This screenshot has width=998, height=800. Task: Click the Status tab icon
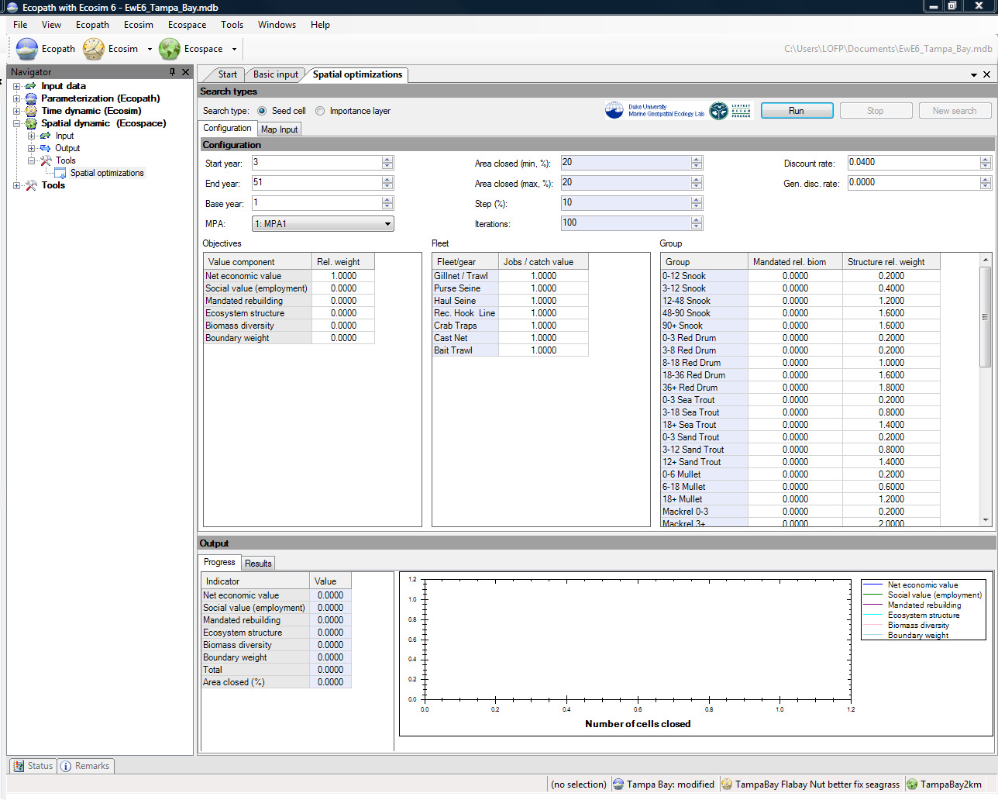point(18,766)
